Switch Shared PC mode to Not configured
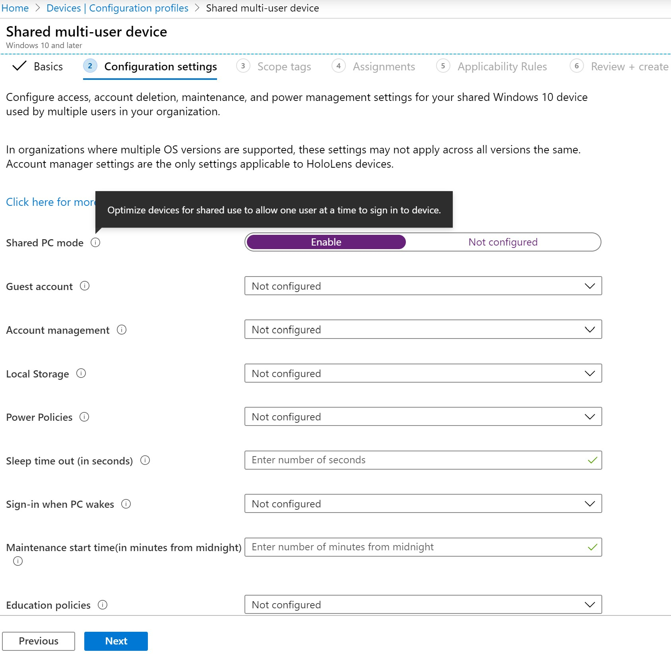The width and height of the screenshot is (671, 654). click(502, 242)
